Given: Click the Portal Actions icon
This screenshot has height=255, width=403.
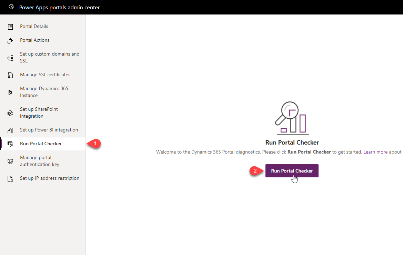Looking at the screenshot, I should tap(10, 40).
